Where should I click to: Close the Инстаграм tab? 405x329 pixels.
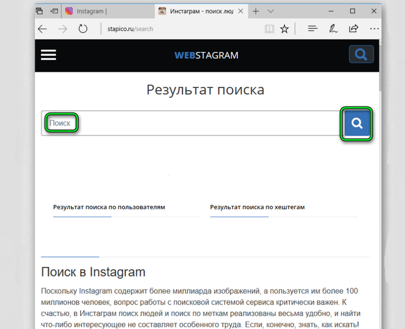(240, 11)
